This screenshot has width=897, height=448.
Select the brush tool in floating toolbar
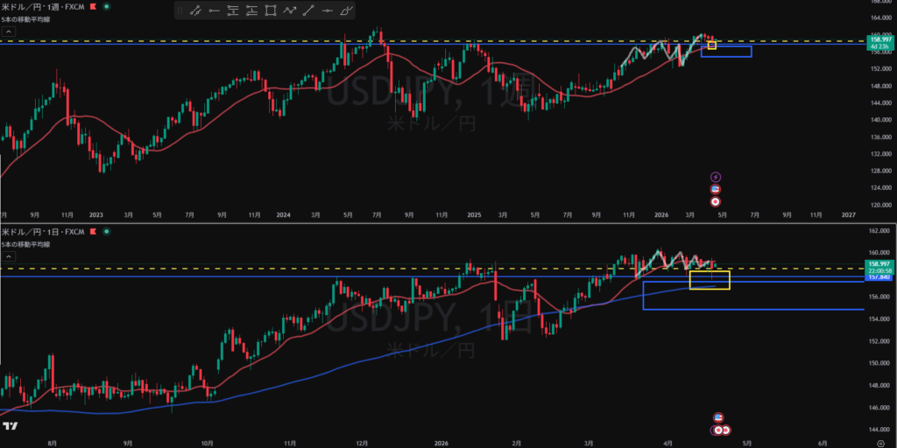pos(347,11)
